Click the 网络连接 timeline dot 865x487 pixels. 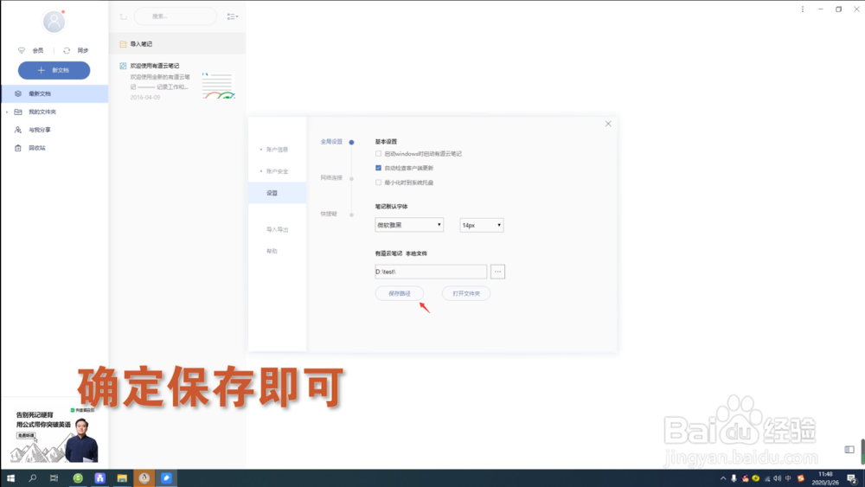351,179
